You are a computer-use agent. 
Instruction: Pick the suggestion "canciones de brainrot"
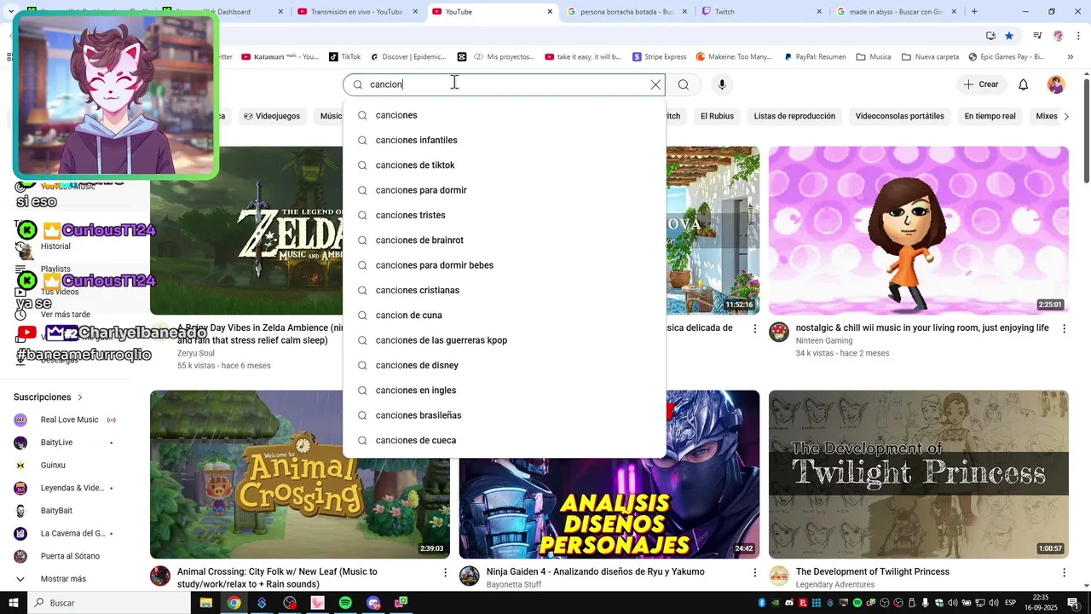coord(504,240)
